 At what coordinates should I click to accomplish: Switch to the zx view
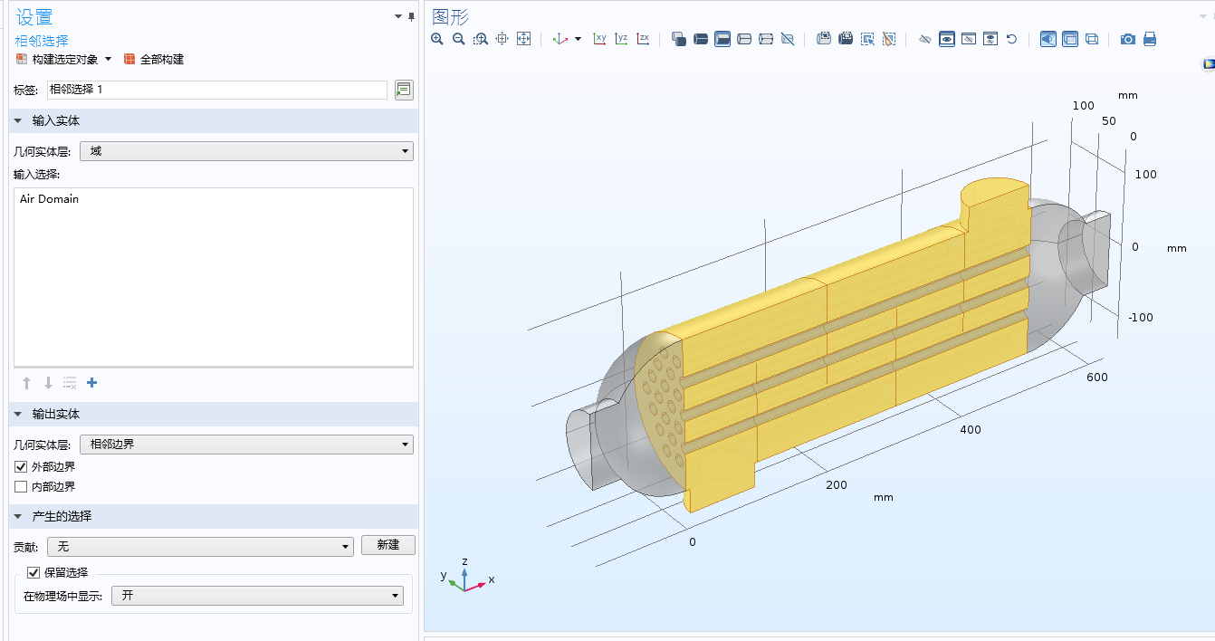[x=643, y=39]
